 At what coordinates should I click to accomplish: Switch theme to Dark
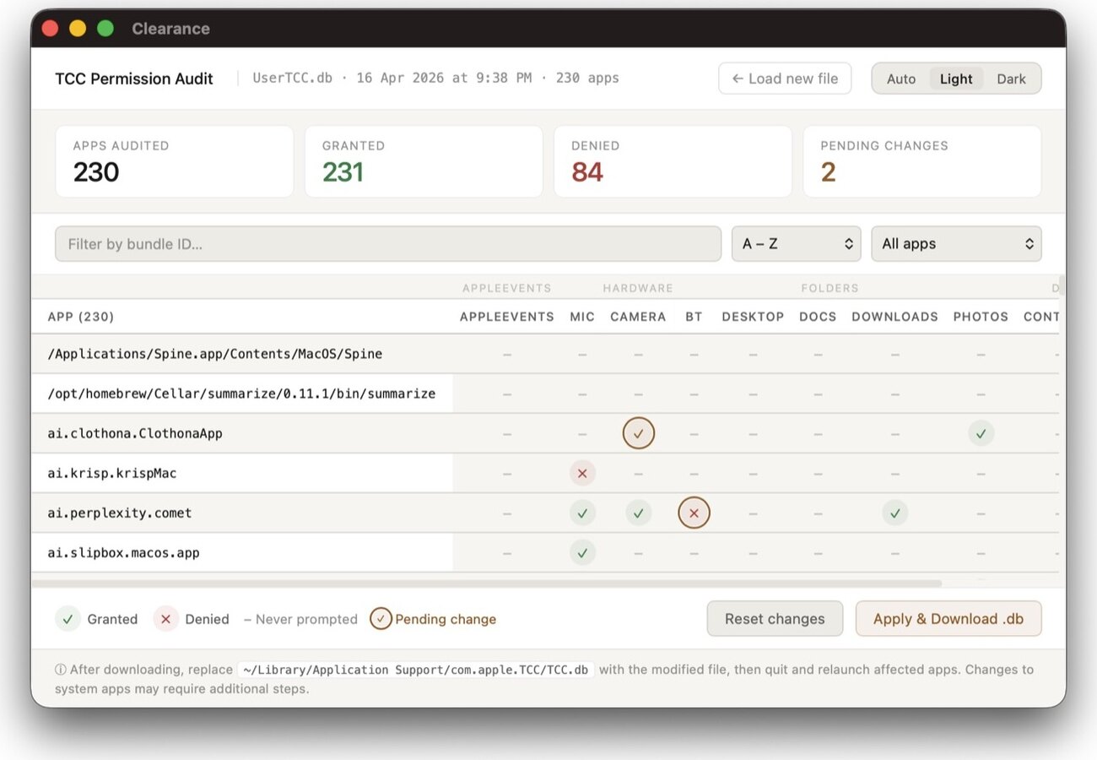[x=1011, y=79]
